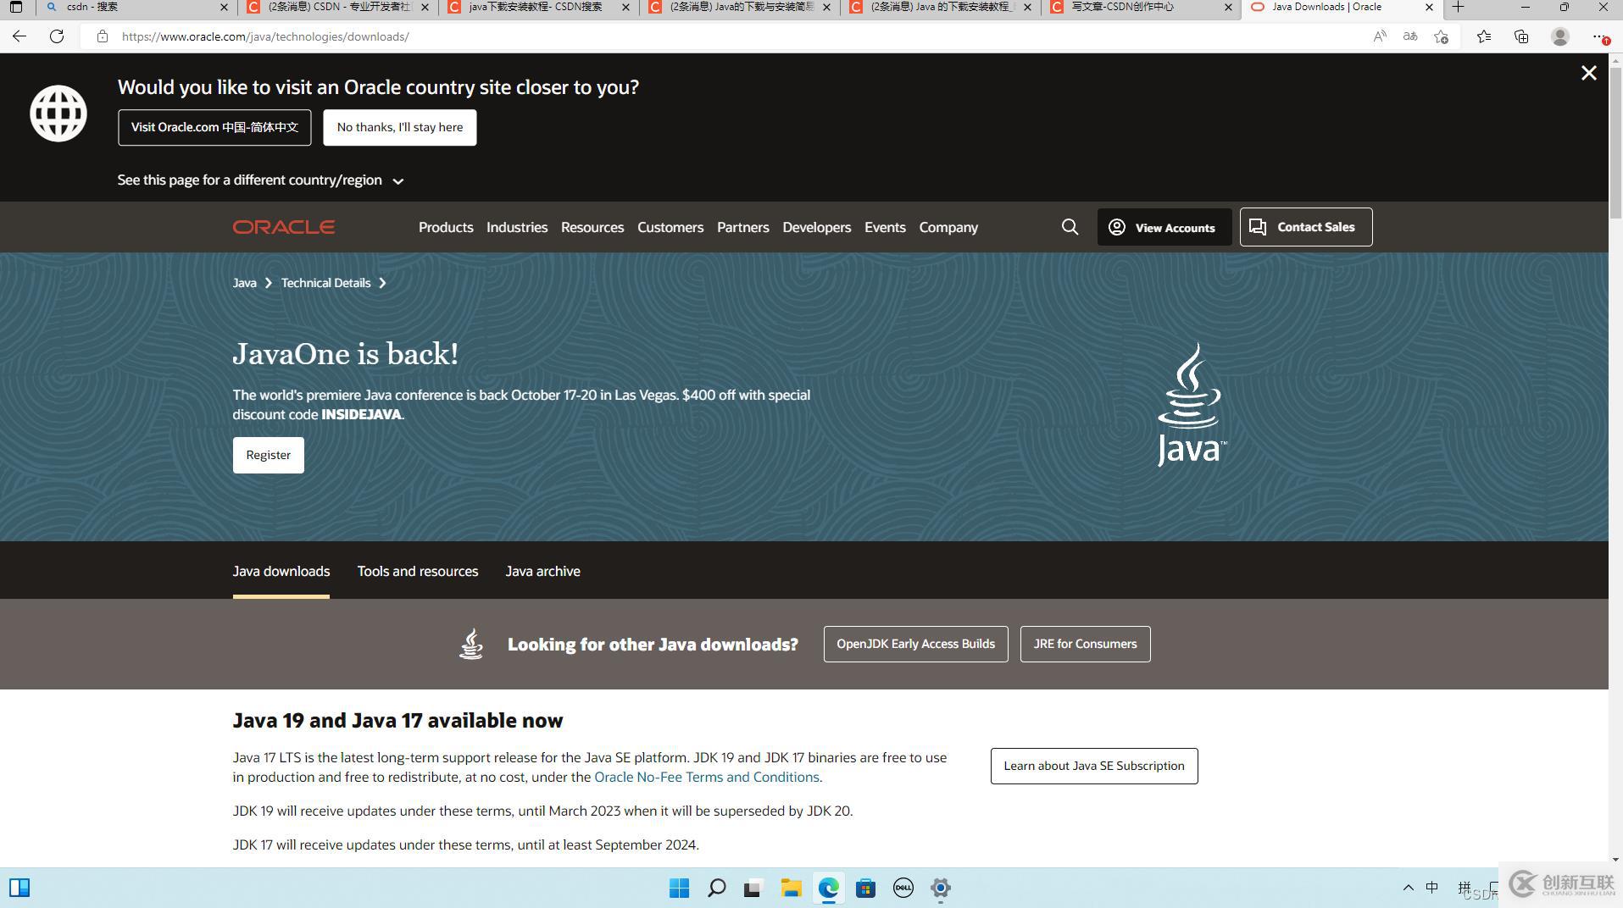Open the Developers menu

(817, 227)
